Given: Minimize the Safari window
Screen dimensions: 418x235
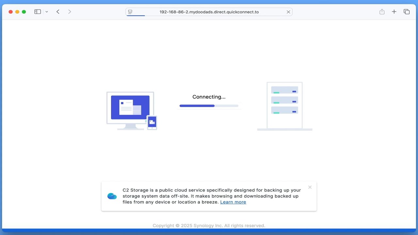Looking at the screenshot, I should tap(17, 12).
